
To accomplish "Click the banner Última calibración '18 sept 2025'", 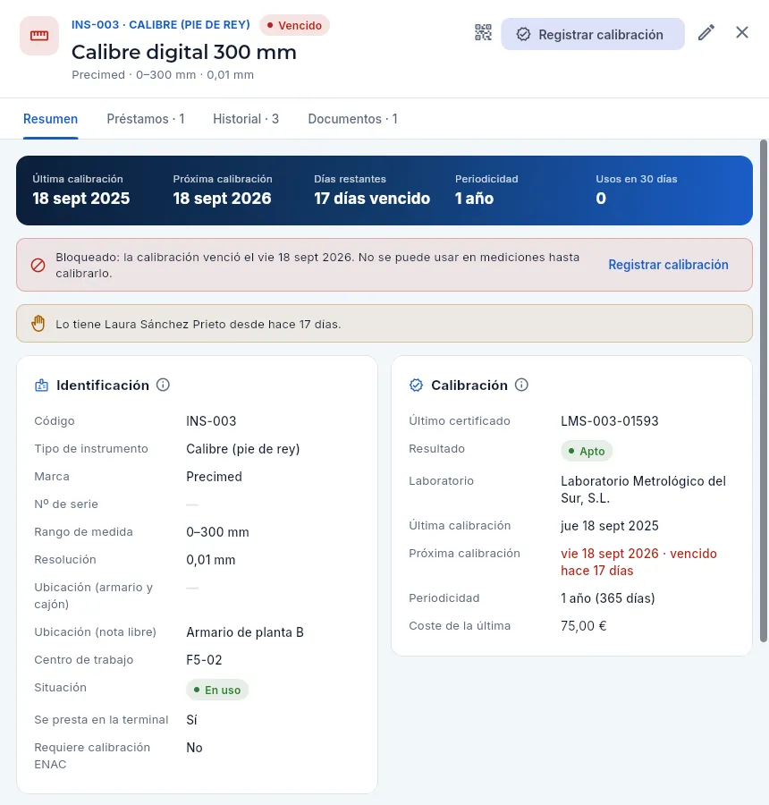I will tap(81, 199).
